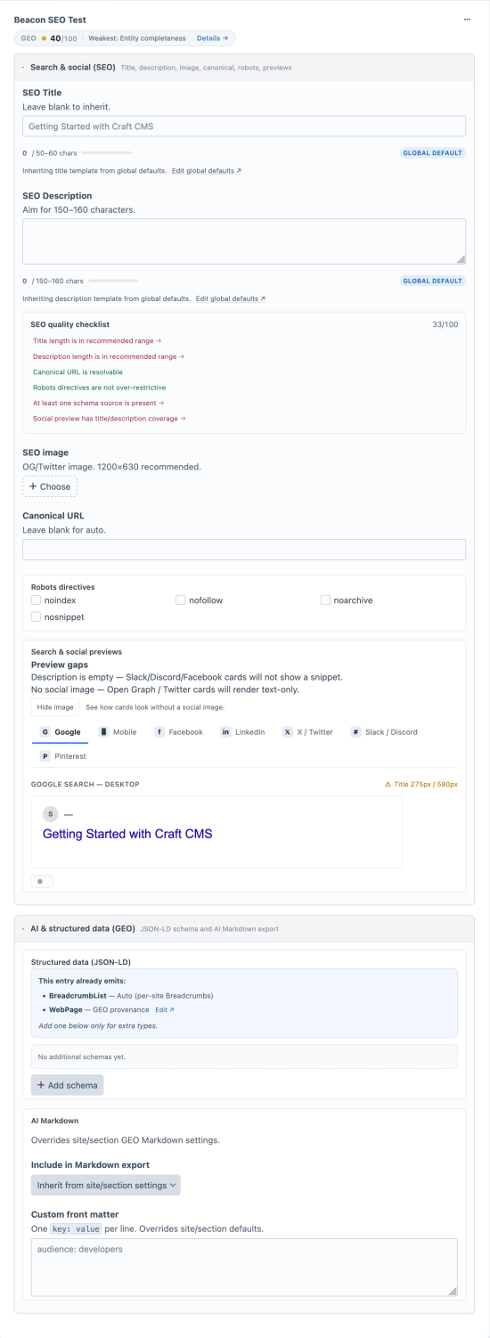
Task: Toggle the nosnippet checkbox
Action: 36,616
